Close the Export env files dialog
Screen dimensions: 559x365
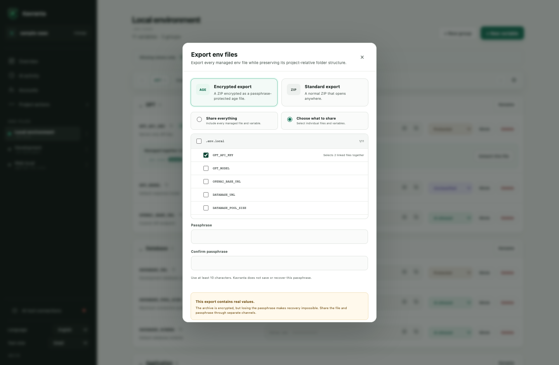point(362,57)
